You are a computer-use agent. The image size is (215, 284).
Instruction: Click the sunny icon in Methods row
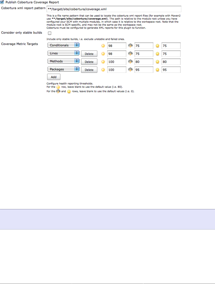[103, 62]
